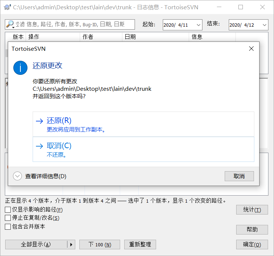This screenshot has height=256, width=274.
Task: Click the 取消 button in dialog footer
Action: click(x=239, y=176)
